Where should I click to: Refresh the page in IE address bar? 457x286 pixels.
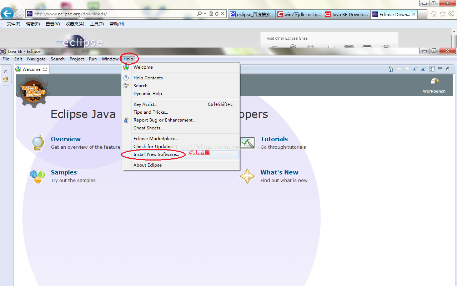pyautogui.click(x=216, y=14)
